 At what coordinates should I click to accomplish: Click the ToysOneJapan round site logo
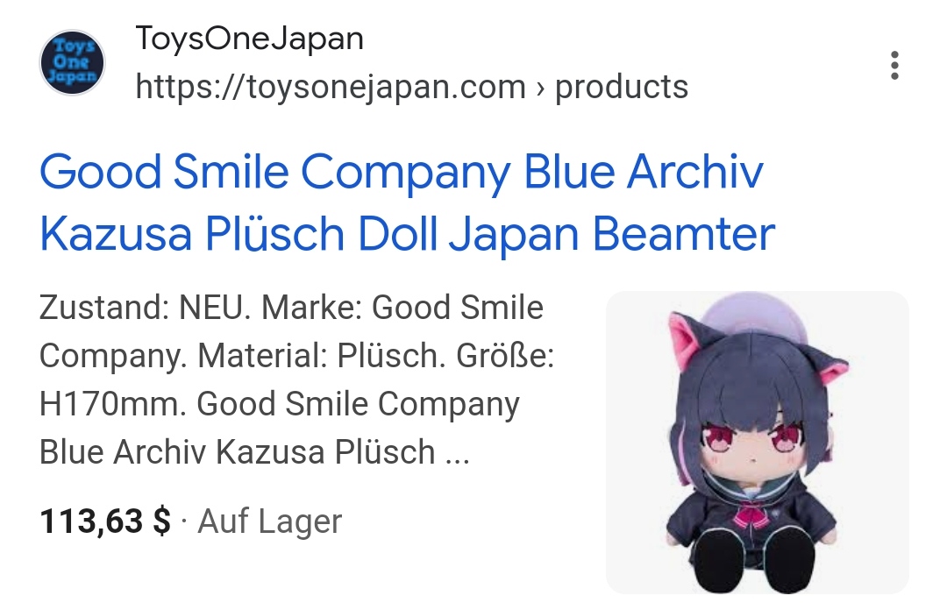click(72, 62)
